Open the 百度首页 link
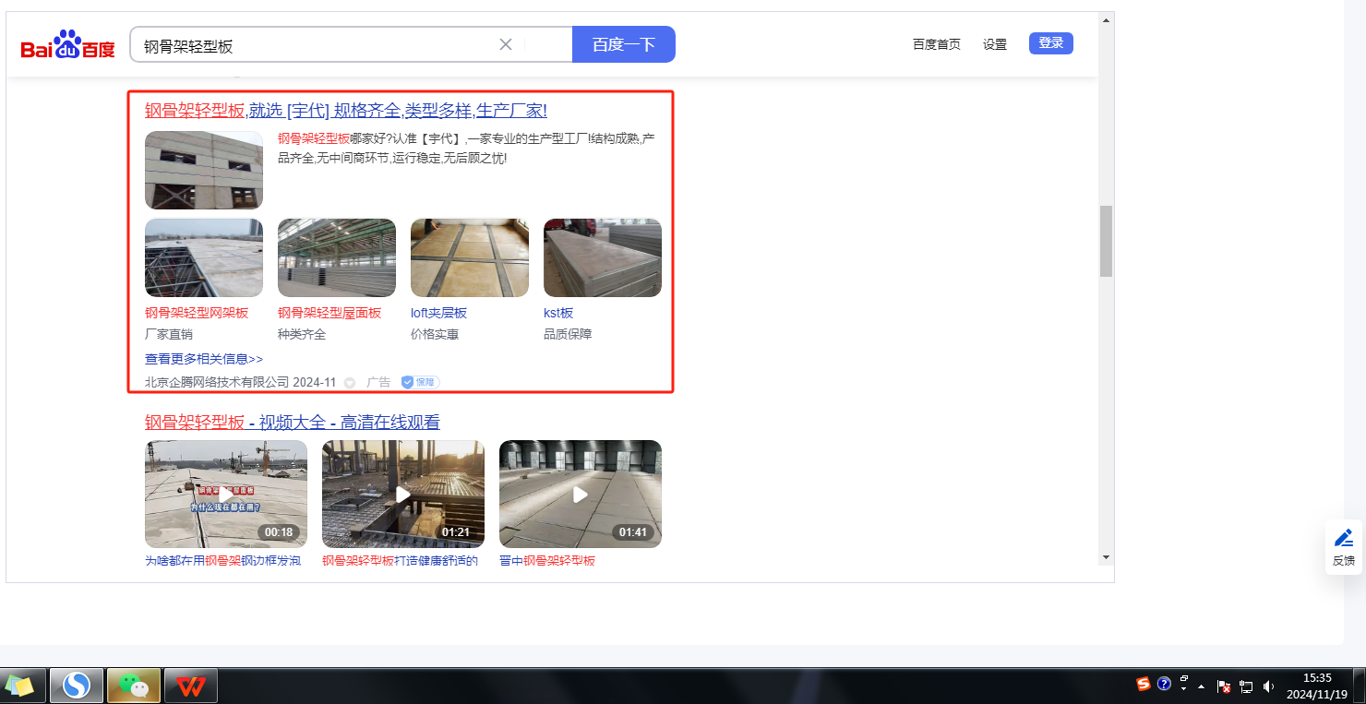This screenshot has height=704, width=1366. tap(937, 44)
